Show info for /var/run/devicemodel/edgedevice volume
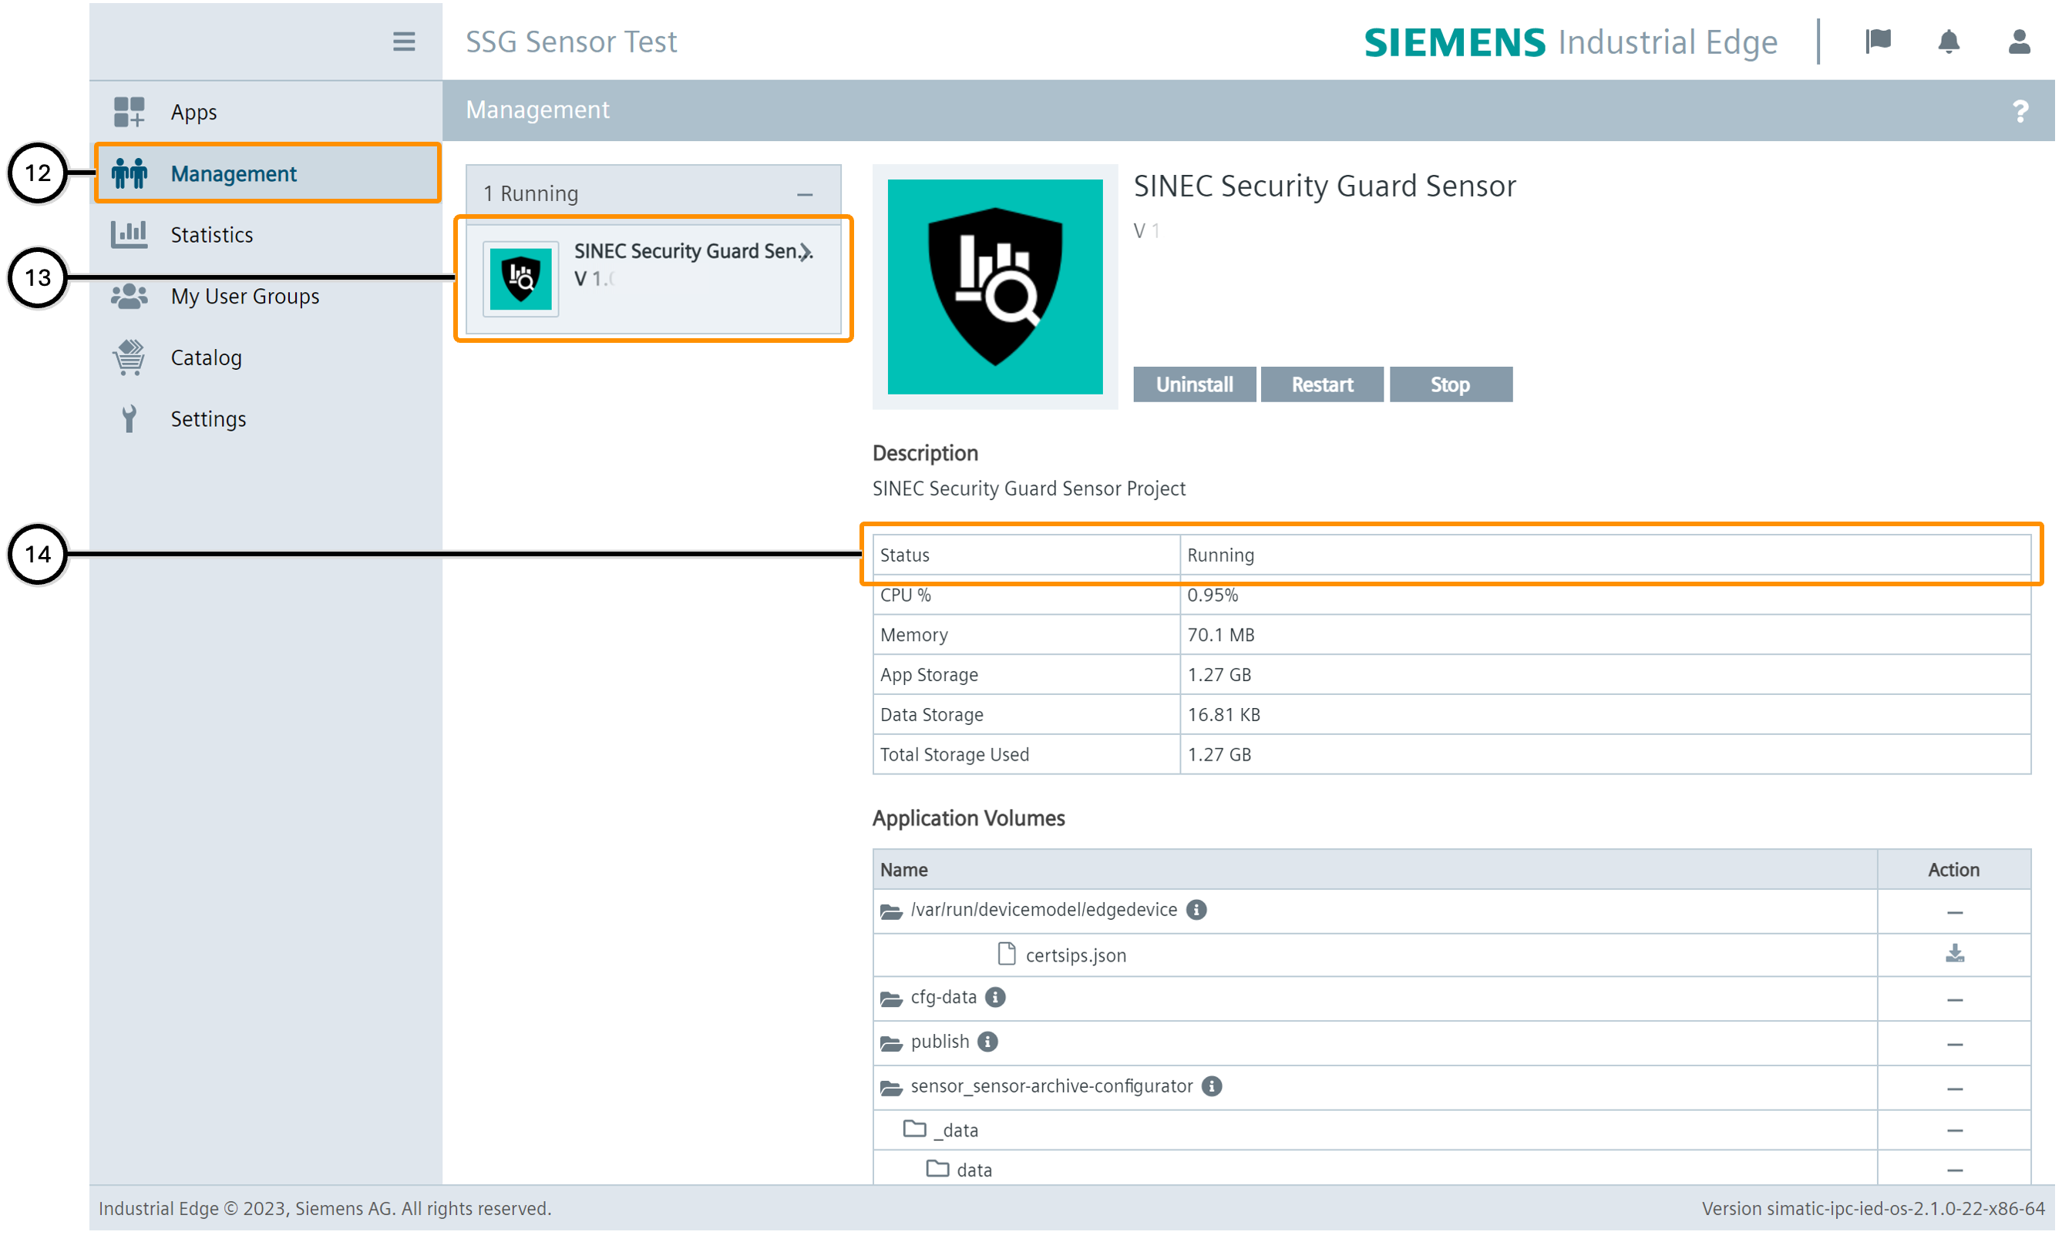This screenshot has height=1235, width=2062. point(1196,910)
